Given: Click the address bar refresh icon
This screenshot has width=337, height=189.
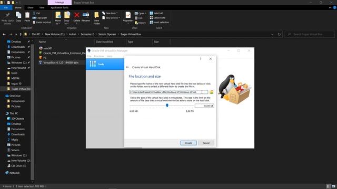Looking at the screenshot, I should point(279,34).
